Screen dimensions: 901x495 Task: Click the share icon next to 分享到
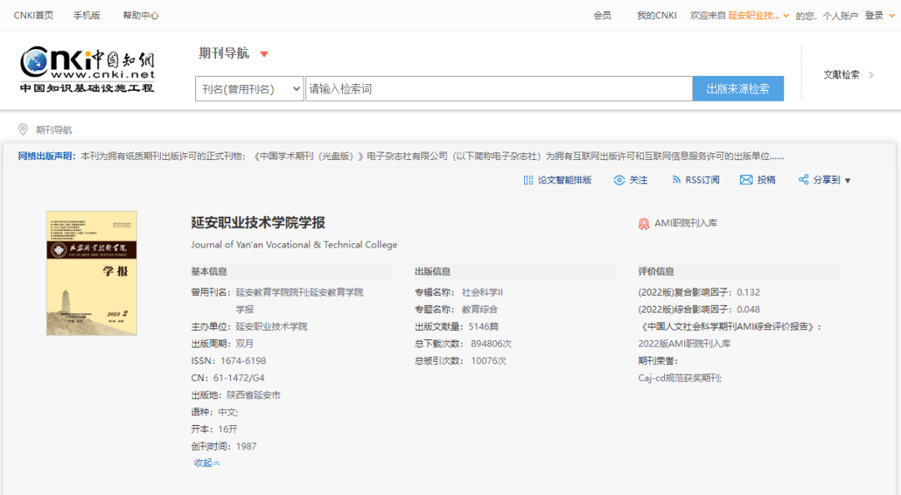click(x=803, y=180)
